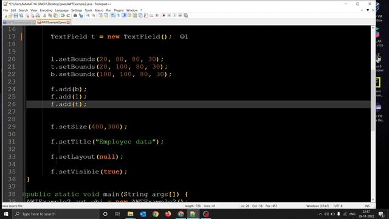
Task: Click the UTF-8 encoding status entry
Action: [x=339, y=206]
